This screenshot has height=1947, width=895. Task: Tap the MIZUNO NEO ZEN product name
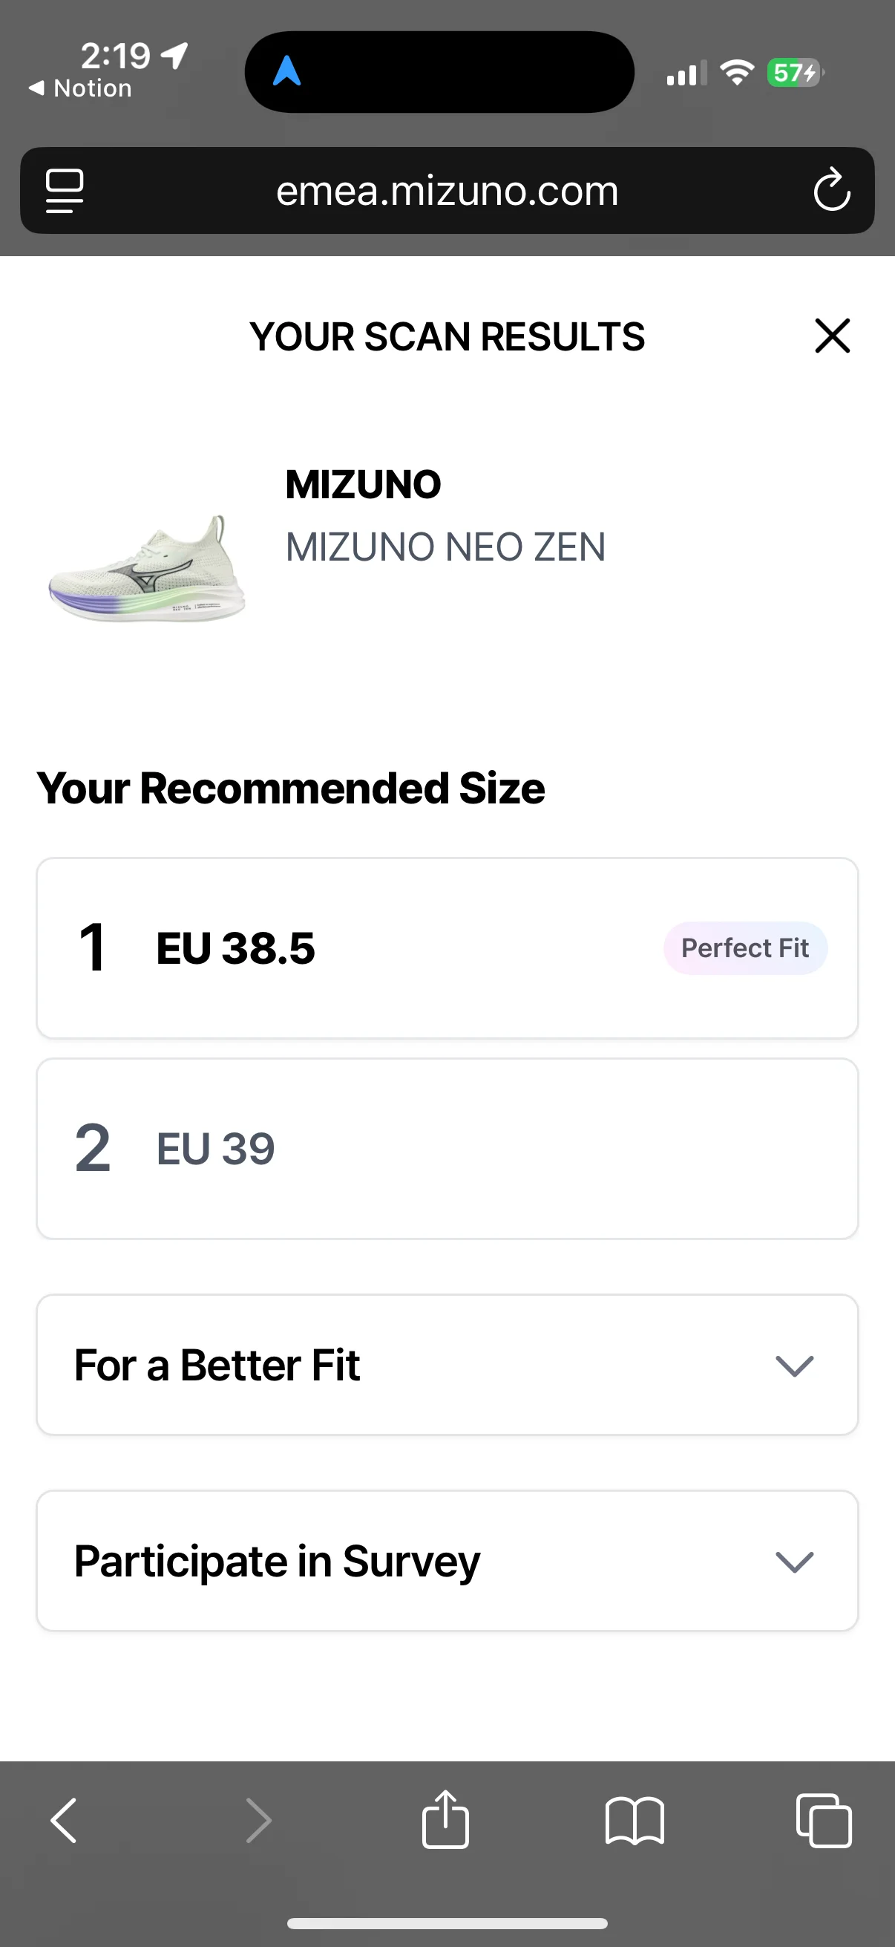(445, 547)
